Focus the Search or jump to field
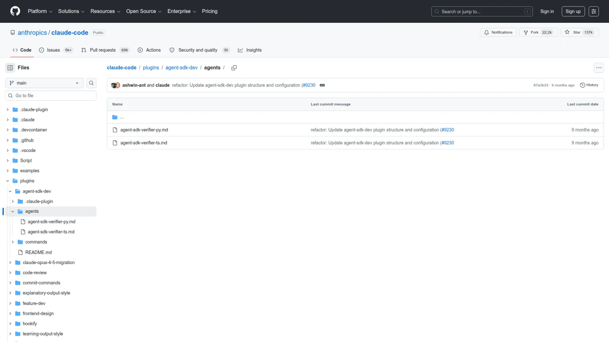The image size is (609, 342). [x=482, y=11]
